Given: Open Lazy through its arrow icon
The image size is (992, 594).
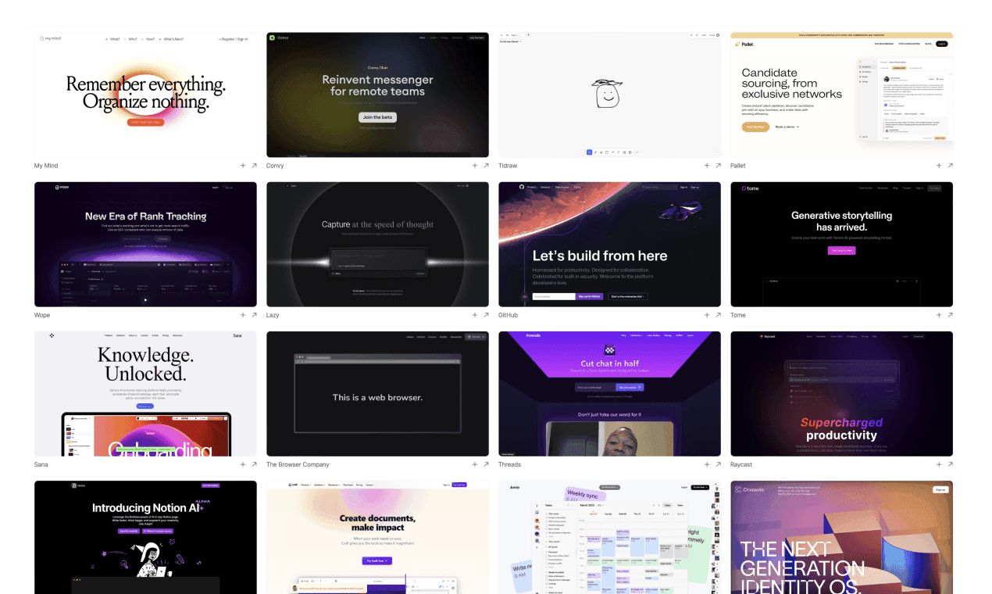Looking at the screenshot, I should point(486,315).
